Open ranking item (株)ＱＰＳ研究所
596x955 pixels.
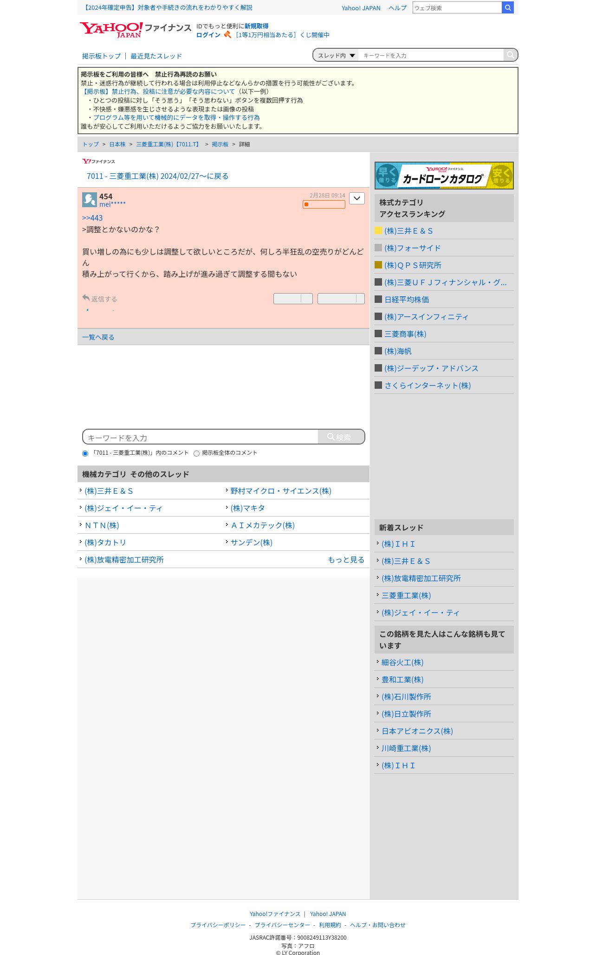[413, 265]
